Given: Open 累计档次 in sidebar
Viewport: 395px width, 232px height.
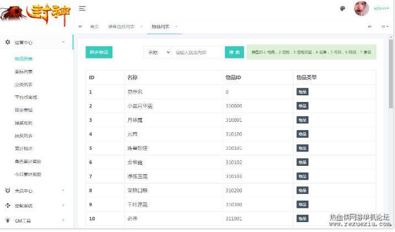Looking at the screenshot, I should (x=24, y=149).
